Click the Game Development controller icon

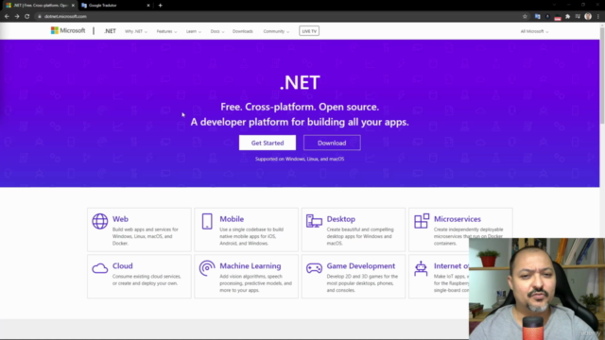314,268
